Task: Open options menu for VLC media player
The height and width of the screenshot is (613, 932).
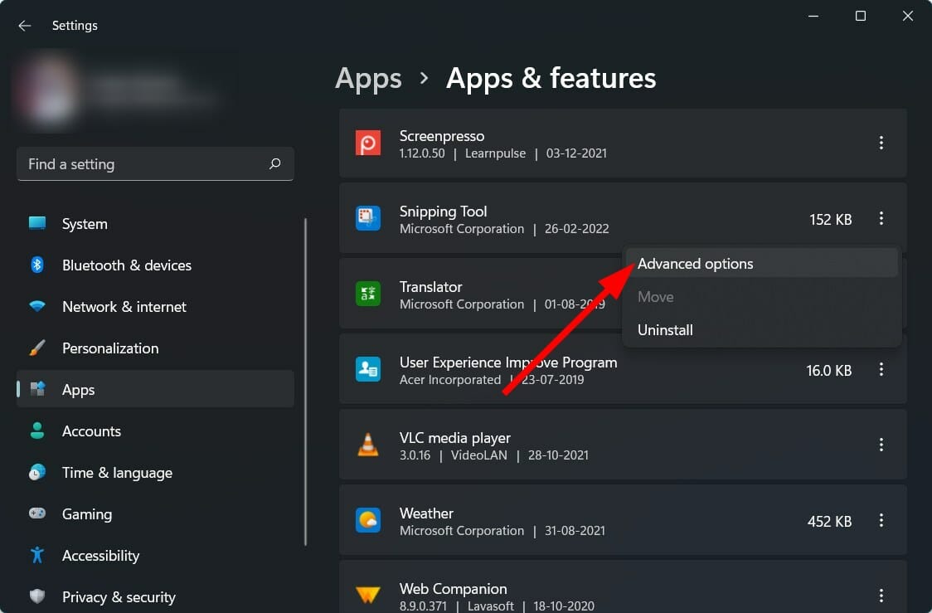Action: pyautogui.click(x=881, y=445)
